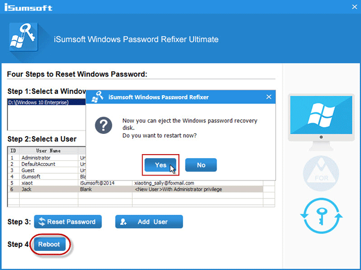Confirm restart with the Yes button
The width and height of the screenshot is (361, 270).
click(160, 165)
